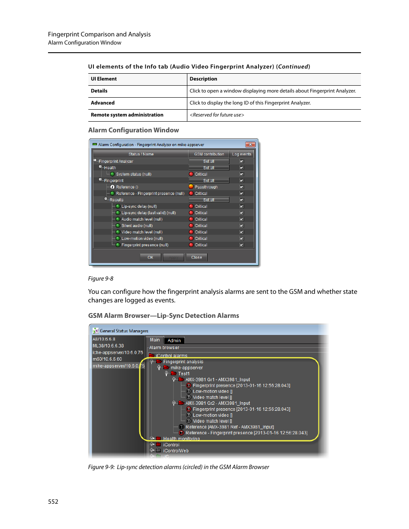Click green Fingerprint presence (null) status icon
409x529 pixels.
pyautogui.click(x=118, y=245)
